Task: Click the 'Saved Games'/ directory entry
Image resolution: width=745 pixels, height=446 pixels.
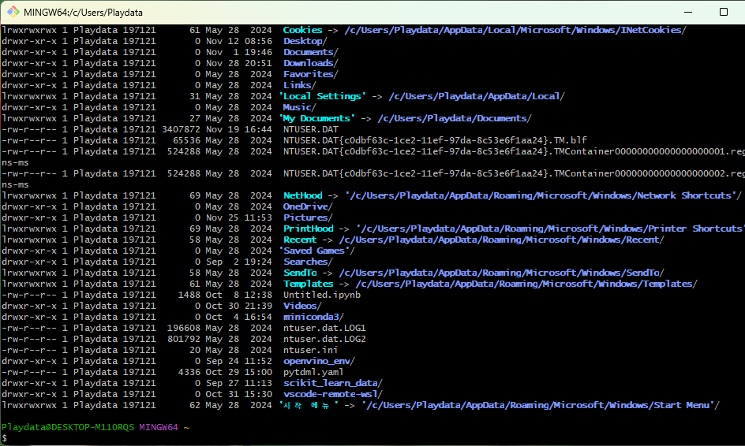Action: [317, 251]
